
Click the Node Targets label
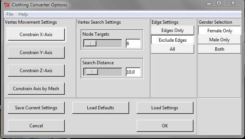point(96,34)
